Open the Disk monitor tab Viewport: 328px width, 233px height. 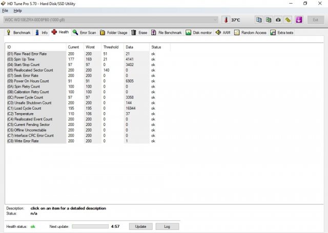(x=199, y=32)
